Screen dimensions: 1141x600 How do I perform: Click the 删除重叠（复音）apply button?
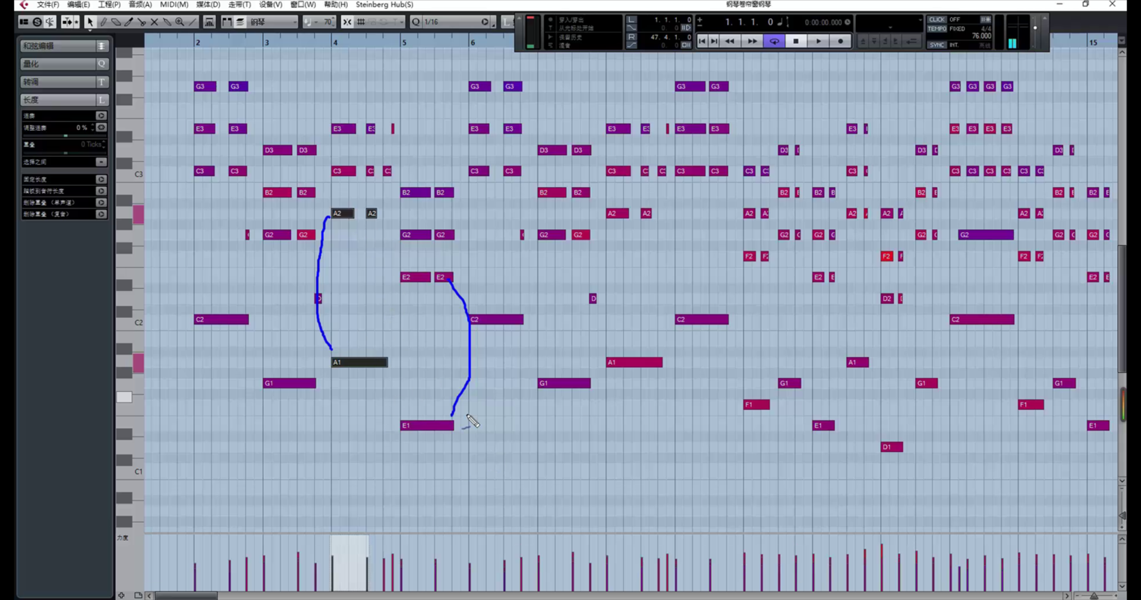coord(101,214)
